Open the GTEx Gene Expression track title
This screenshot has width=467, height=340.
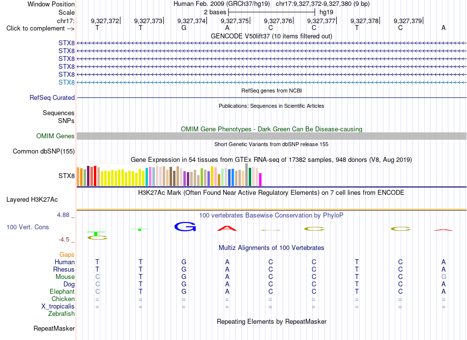271,160
